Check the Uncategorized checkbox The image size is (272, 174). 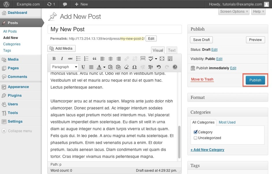195,138
